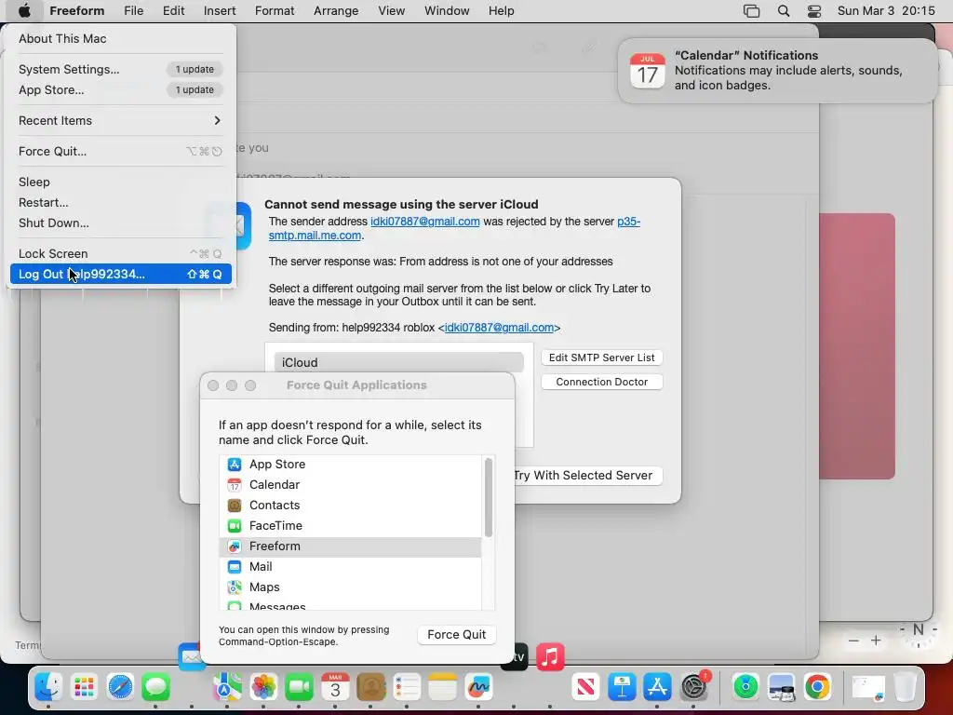Select Sleep in the Apple menu

(120, 182)
